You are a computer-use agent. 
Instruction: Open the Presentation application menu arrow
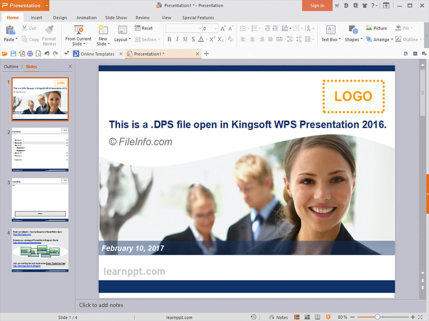47,5
